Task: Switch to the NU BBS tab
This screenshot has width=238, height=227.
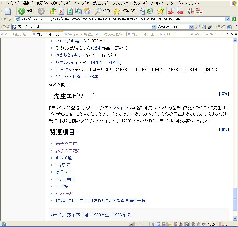Action: pyautogui.click(x=174, y=34)
